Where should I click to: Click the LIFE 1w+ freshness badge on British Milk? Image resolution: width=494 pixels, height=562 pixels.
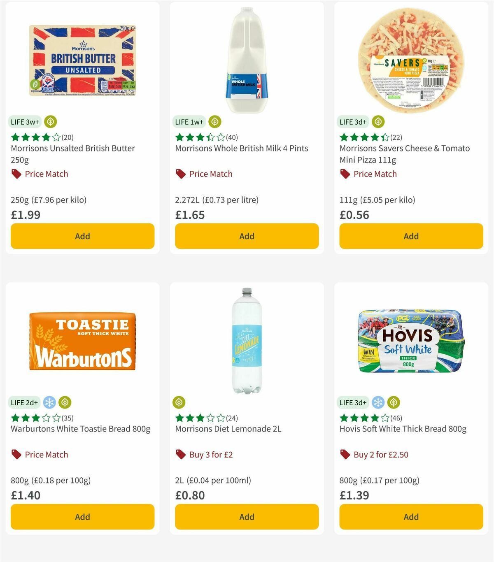pos(189,122)
